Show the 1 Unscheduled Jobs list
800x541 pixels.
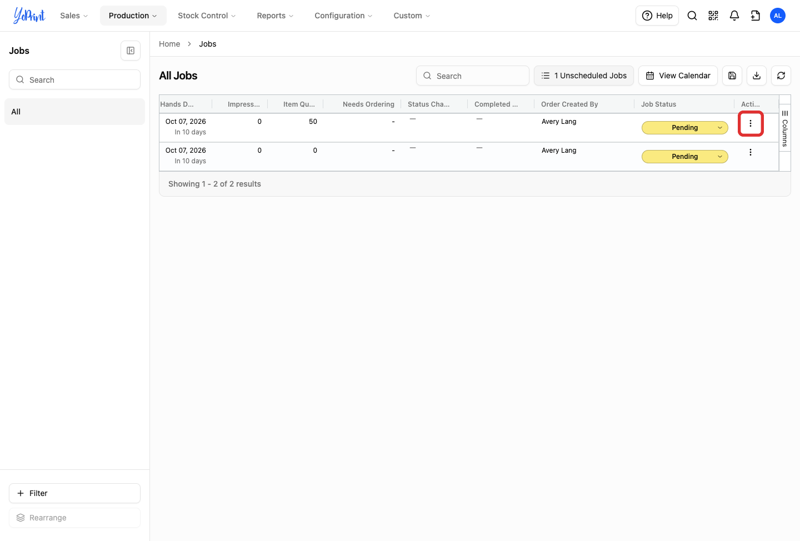tap(584, 76)
